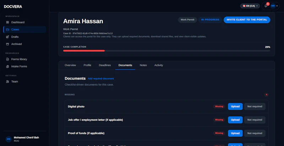Viewport: 284px width, 146px height.
Task: Click the Team people icon
Action: (7, 82)
